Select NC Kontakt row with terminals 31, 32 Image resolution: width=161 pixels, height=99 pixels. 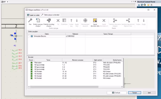[75, 74]
